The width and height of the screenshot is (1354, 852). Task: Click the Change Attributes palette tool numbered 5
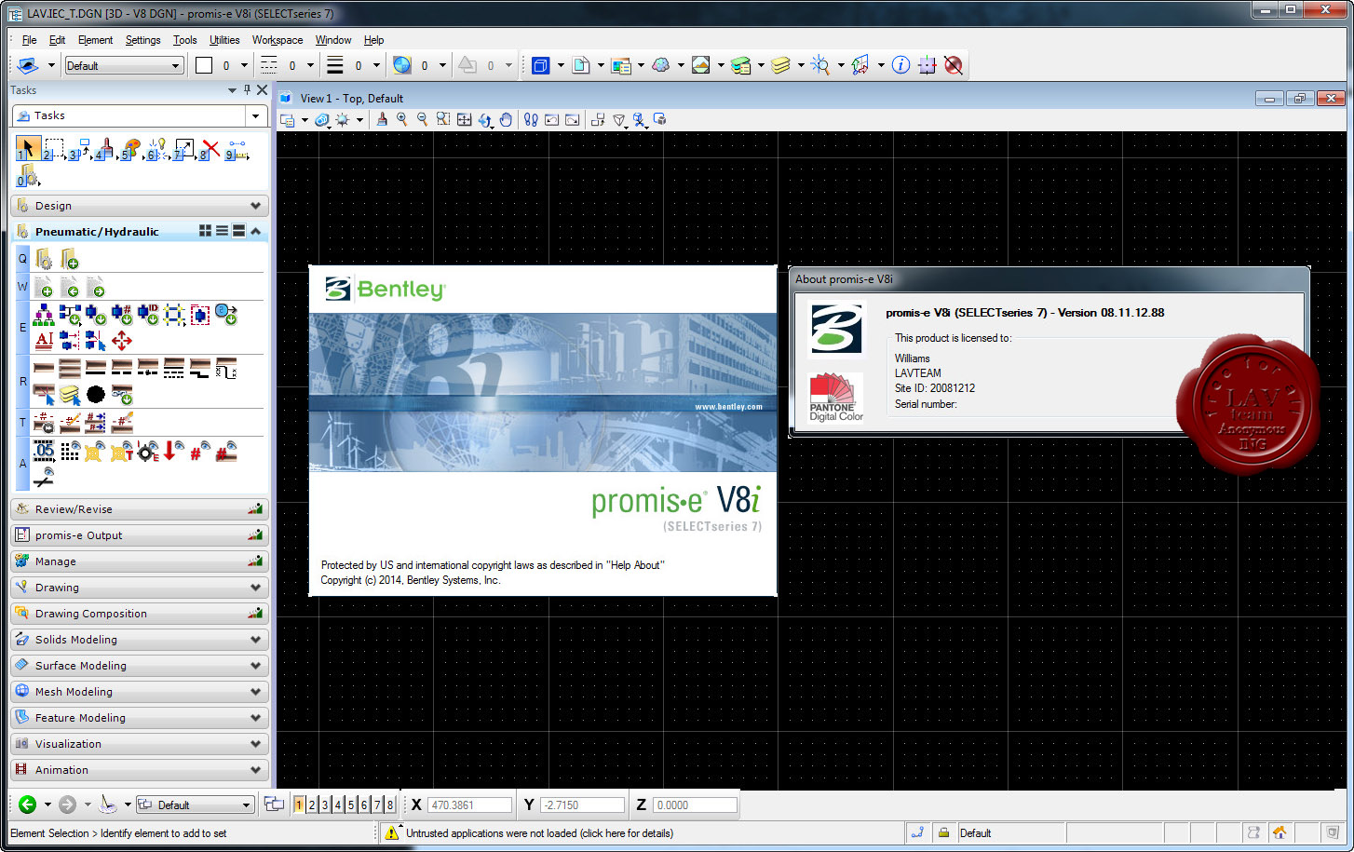coord(131,149)
